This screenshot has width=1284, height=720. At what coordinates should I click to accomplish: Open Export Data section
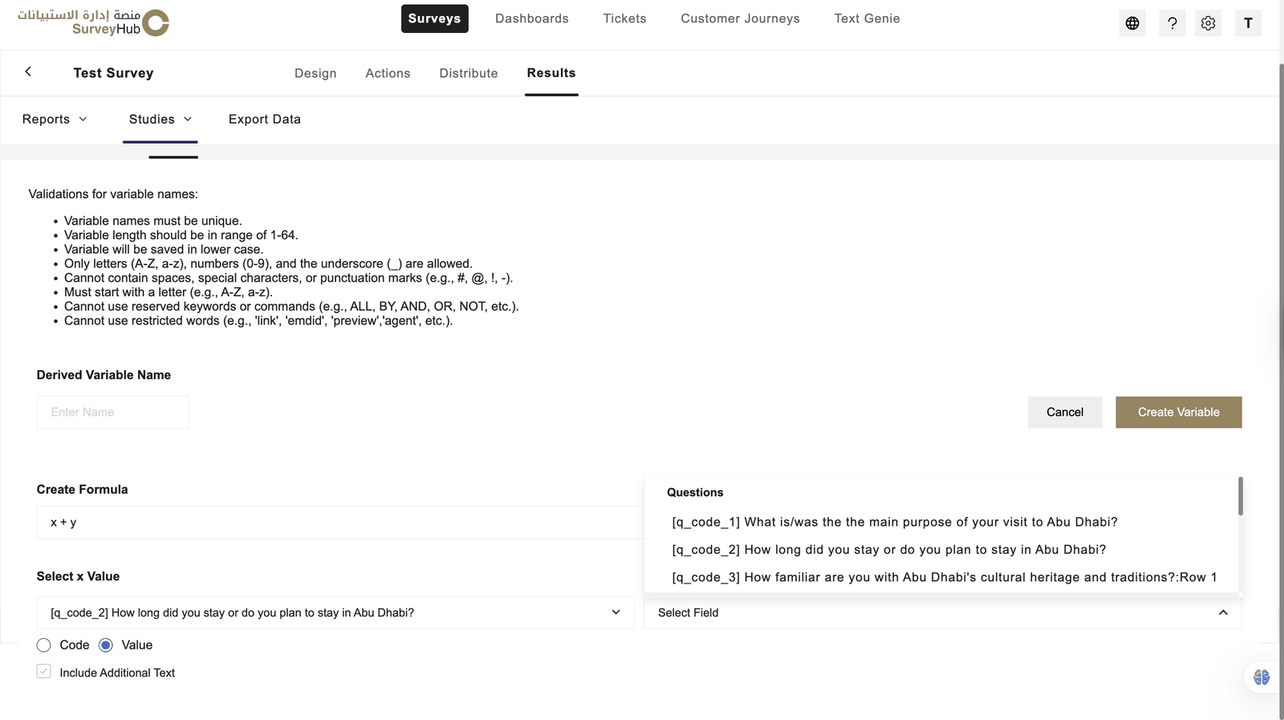point(265,119)
